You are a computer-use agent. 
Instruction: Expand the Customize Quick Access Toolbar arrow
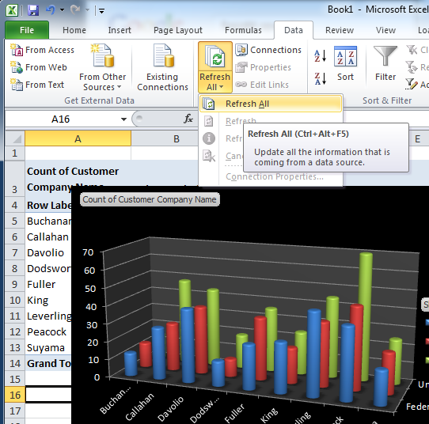point(101,11)
